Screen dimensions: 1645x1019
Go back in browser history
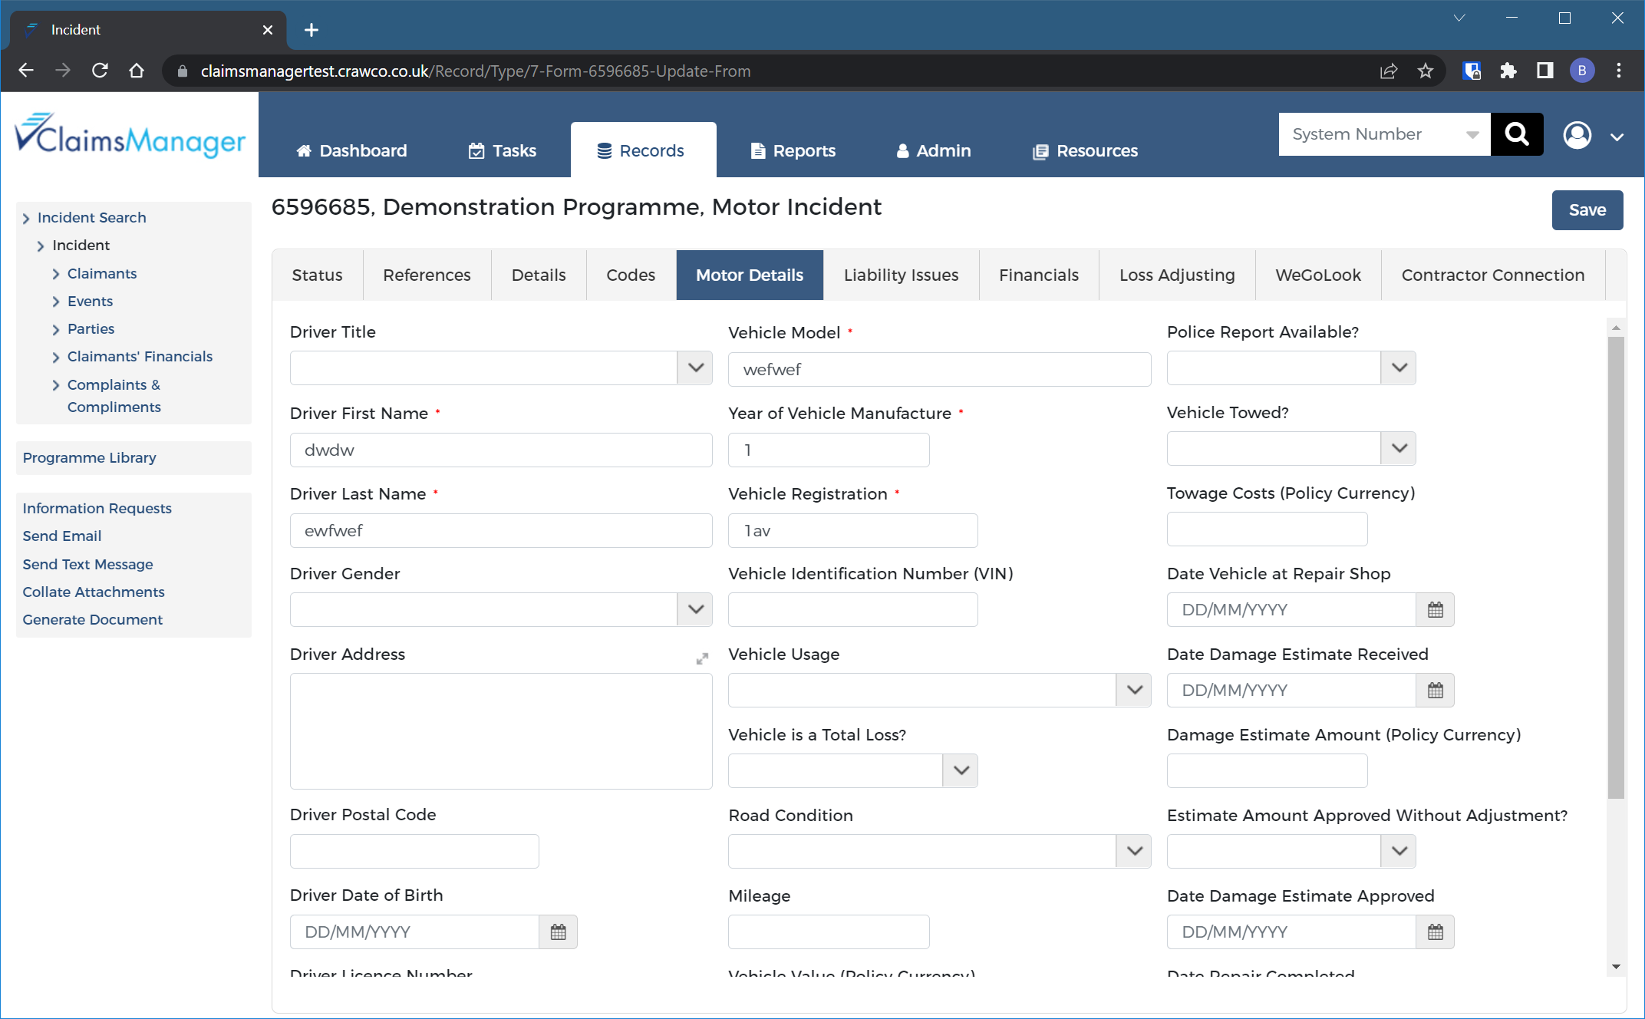point(26,71)
